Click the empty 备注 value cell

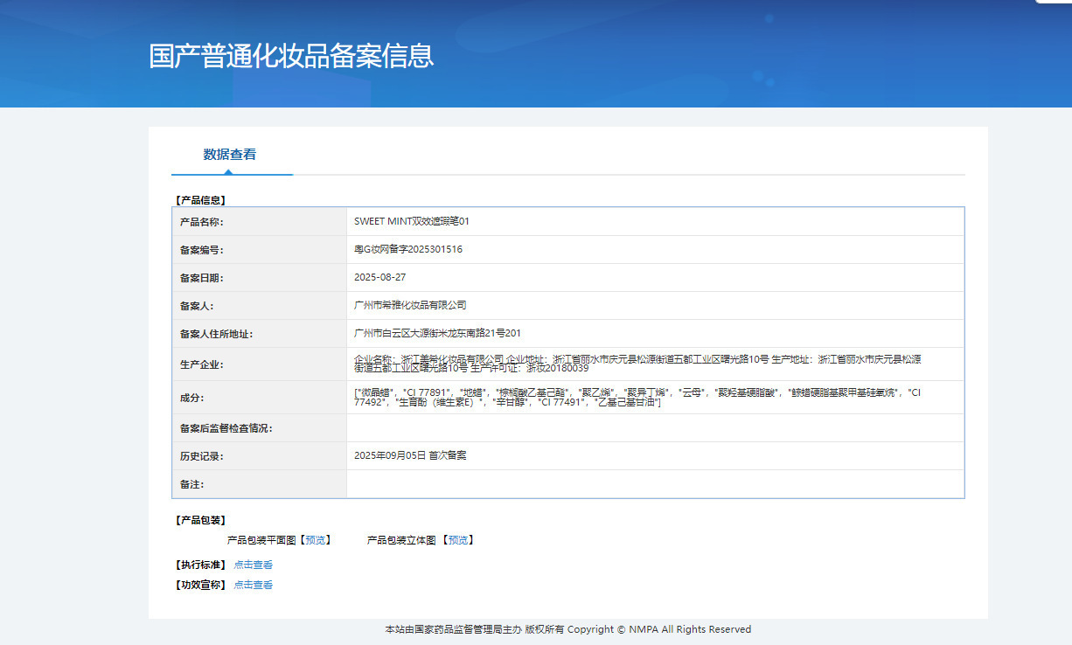655,484
